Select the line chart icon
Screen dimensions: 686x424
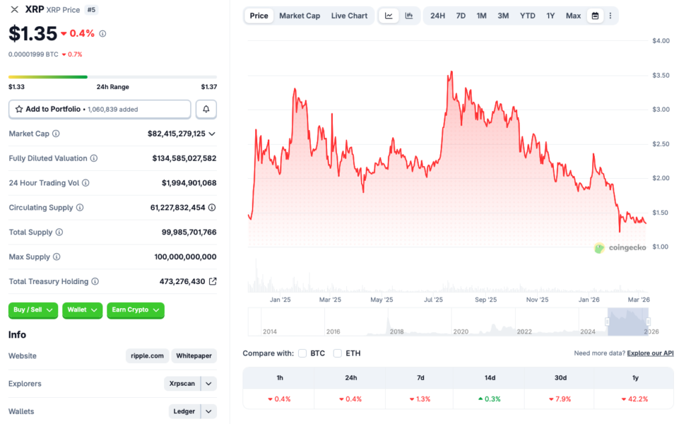coord(389,15)
